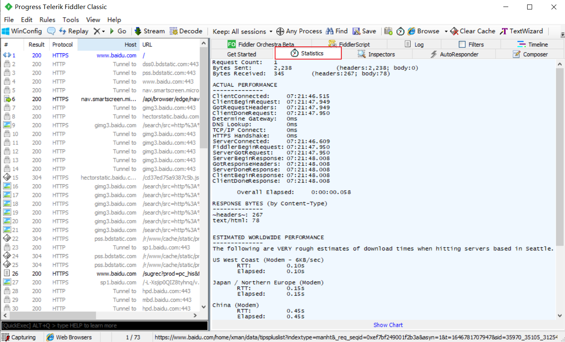Image resolution: width=565 pixels, height=342 pixels.
Task: Expand the Keep: All sessions dropdown
Action: point(243,31)
